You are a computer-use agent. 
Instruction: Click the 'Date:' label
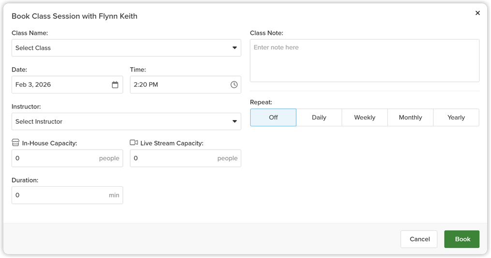[x=19, y=70]
